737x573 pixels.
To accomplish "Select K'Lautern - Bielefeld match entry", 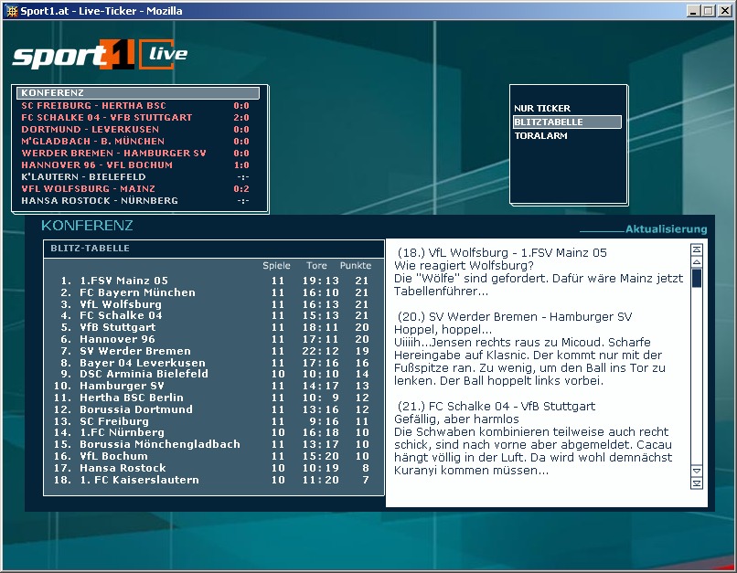I will 135,177.
